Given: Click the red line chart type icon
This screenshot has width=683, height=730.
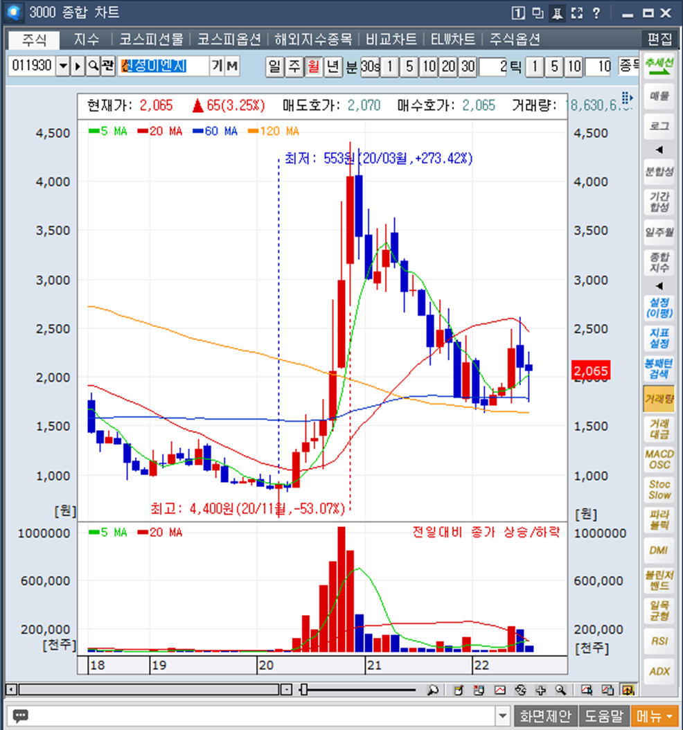Looking at the screenshot, I should click(x=499, y=690).
